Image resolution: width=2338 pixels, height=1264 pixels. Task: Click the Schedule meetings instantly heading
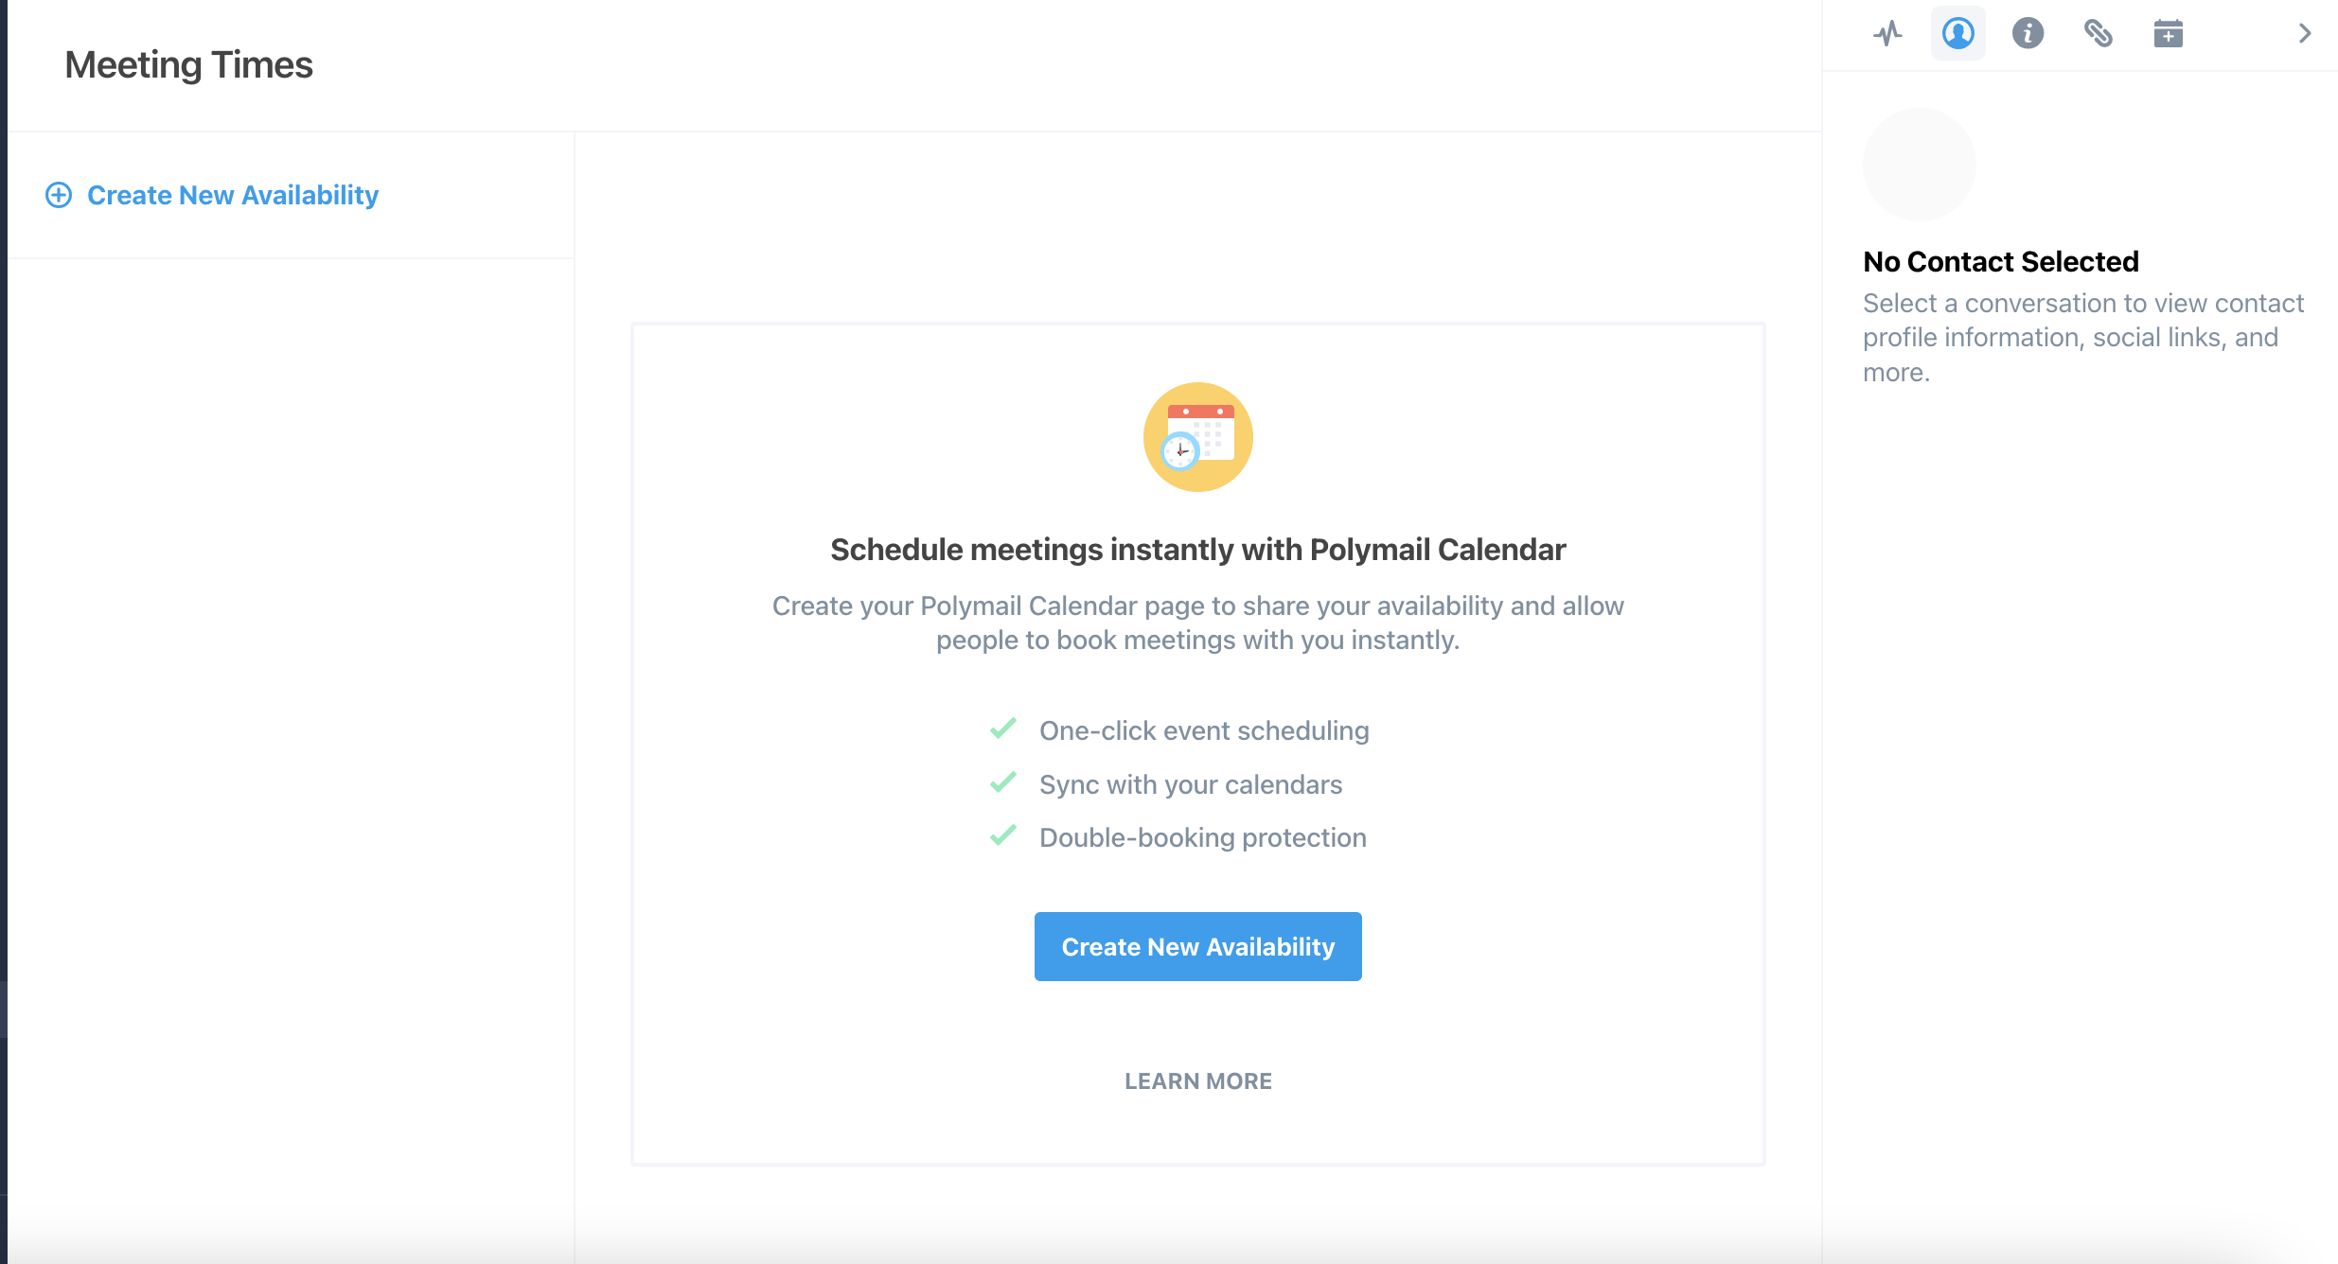click(x=1197, y=550)
